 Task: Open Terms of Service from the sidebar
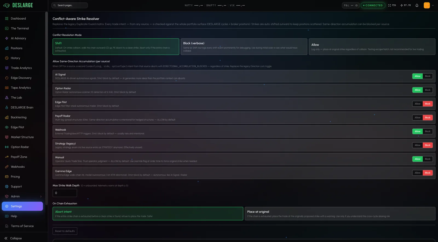pyautogui.click(x=22, y=226)
